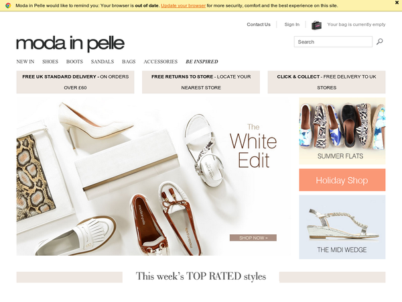This screenshot has width=402, height=302.
Task: Dismiss the browser update notification bar
Action: (x=397, y=3)
